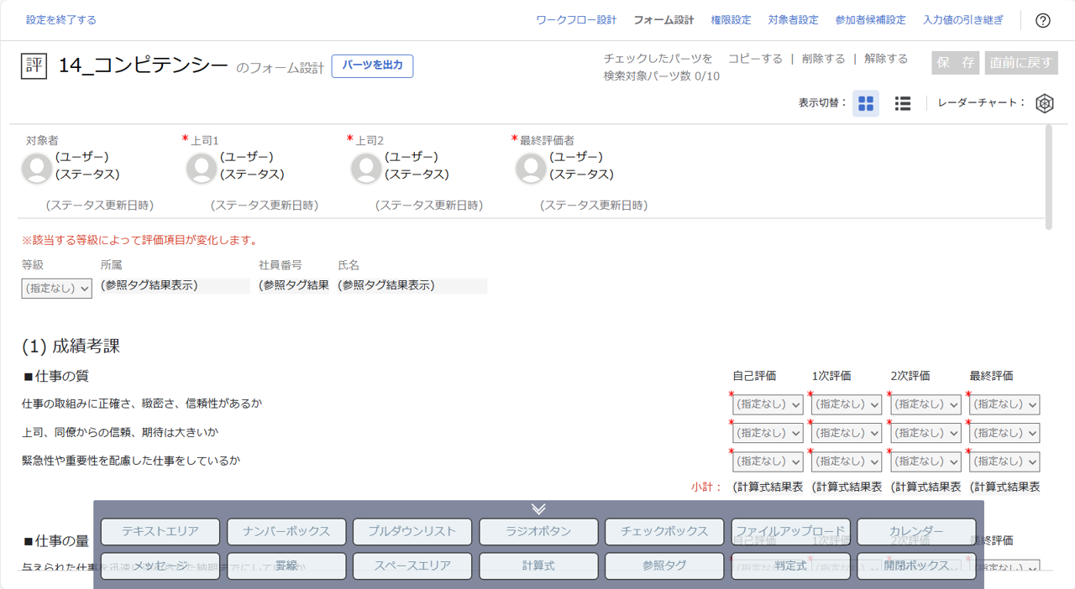Click the 最終評価者 user avatar
The height and width of the screenshot is (589, 1075).
(x=531, y=168)
